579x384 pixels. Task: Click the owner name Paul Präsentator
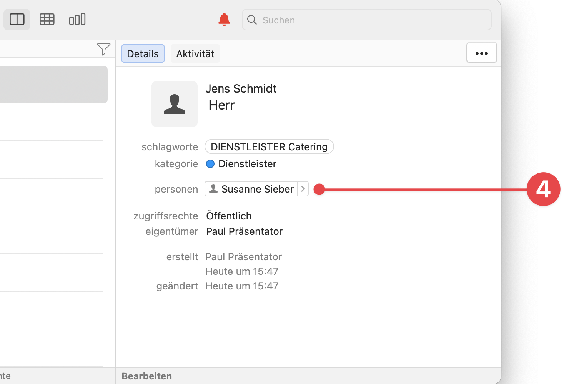(244, 231)
